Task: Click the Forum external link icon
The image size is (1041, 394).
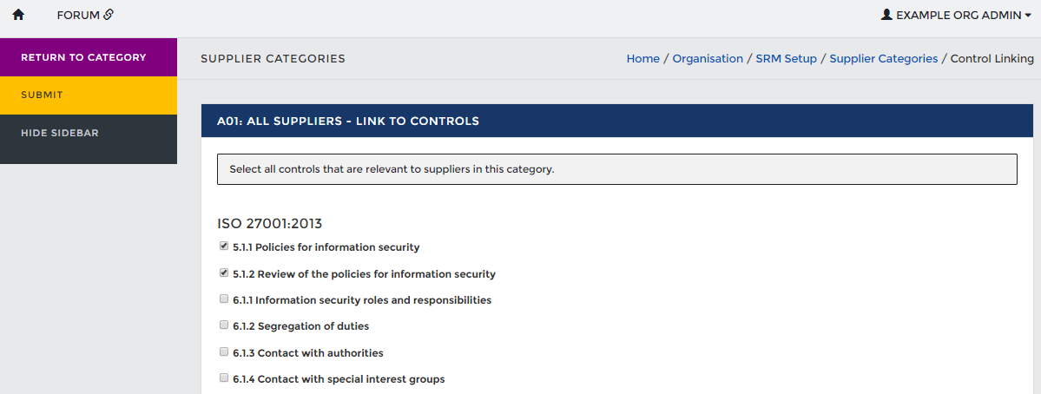Action: [109, 15]
